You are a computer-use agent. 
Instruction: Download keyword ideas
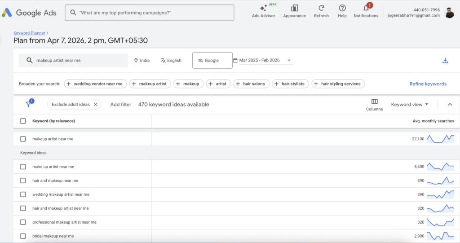pyautogui.click(x=445, y=61)
